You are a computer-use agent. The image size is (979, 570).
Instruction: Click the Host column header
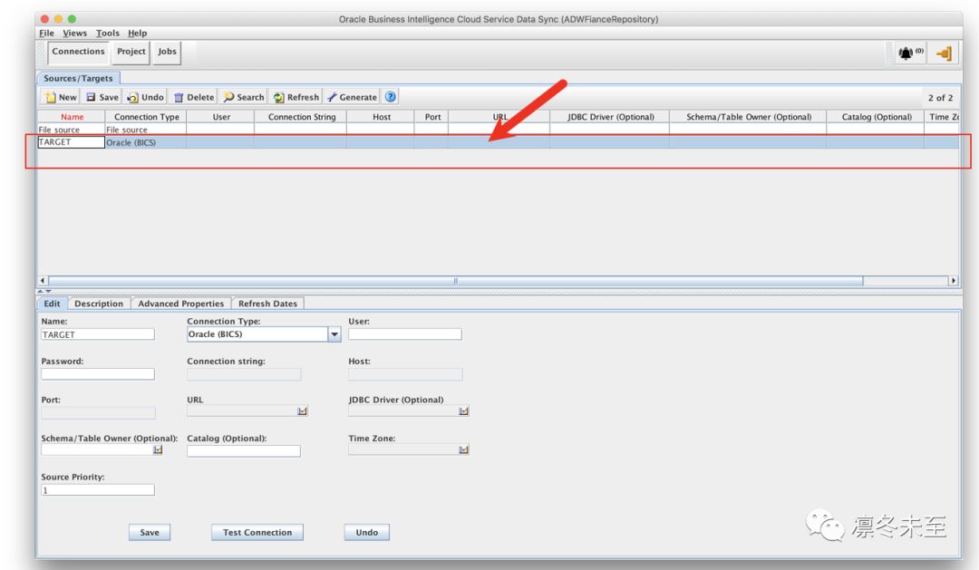(382, 117)
